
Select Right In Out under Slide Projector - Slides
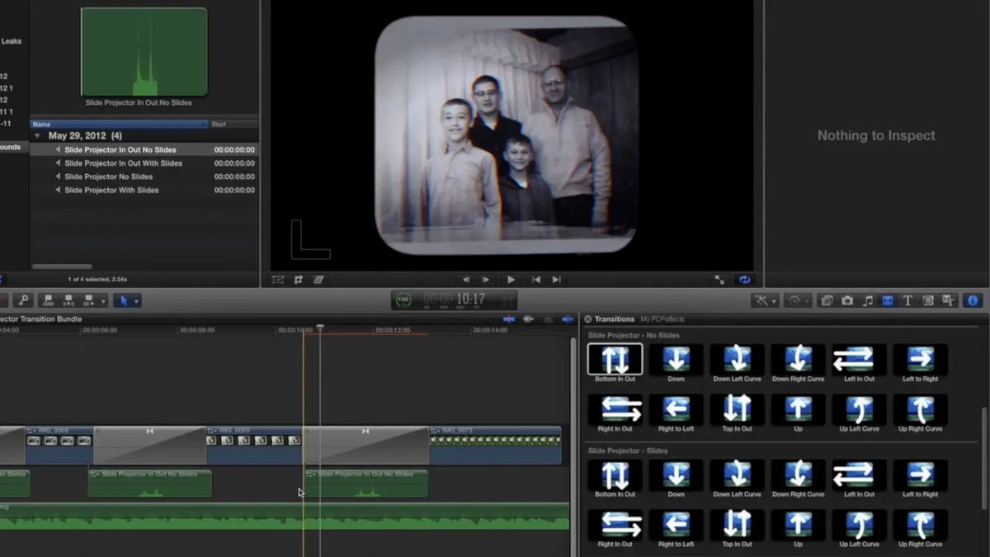pos(615,524)
